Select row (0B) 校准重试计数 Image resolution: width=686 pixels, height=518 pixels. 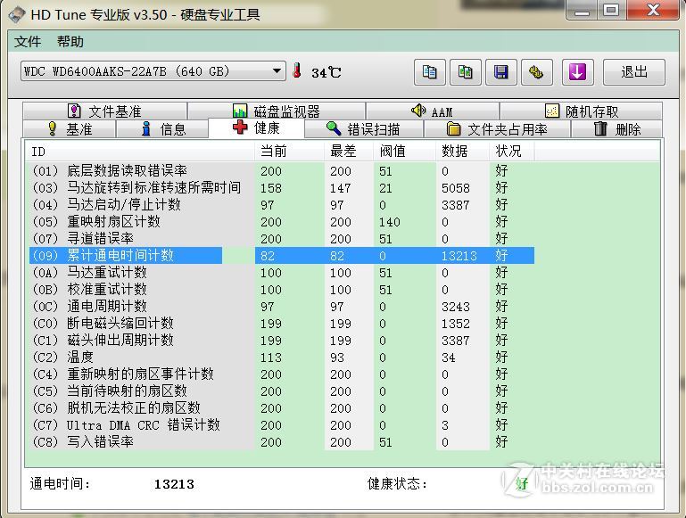click(282, 290)
